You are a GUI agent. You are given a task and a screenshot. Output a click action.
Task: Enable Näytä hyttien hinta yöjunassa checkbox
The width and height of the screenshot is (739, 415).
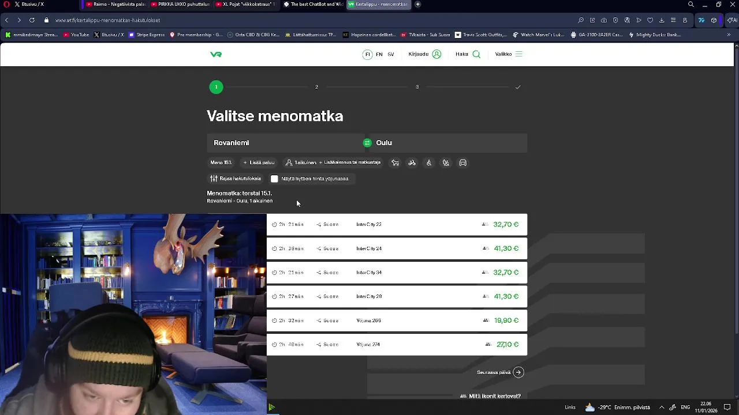click(274, 179)
